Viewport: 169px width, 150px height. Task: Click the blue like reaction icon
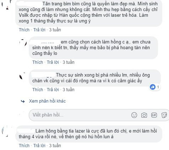tap(153, 87)
